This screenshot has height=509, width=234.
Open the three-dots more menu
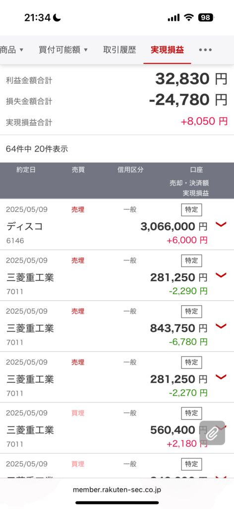205,50
